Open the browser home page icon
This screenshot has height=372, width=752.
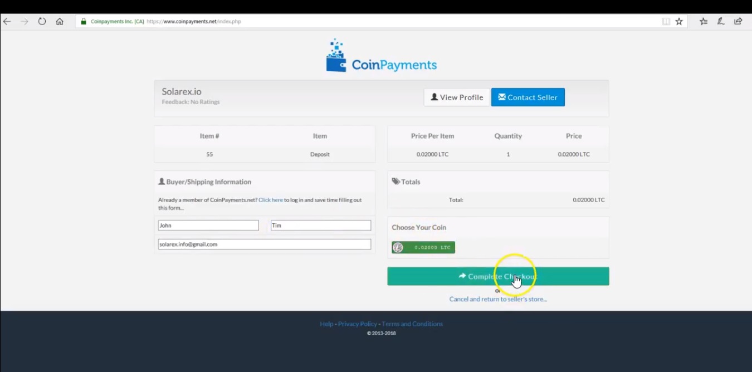tap(60, 22)
